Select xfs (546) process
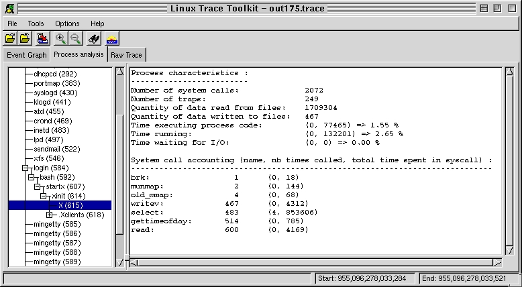Screen dimensions: 522x287 [x=48, y=158]
